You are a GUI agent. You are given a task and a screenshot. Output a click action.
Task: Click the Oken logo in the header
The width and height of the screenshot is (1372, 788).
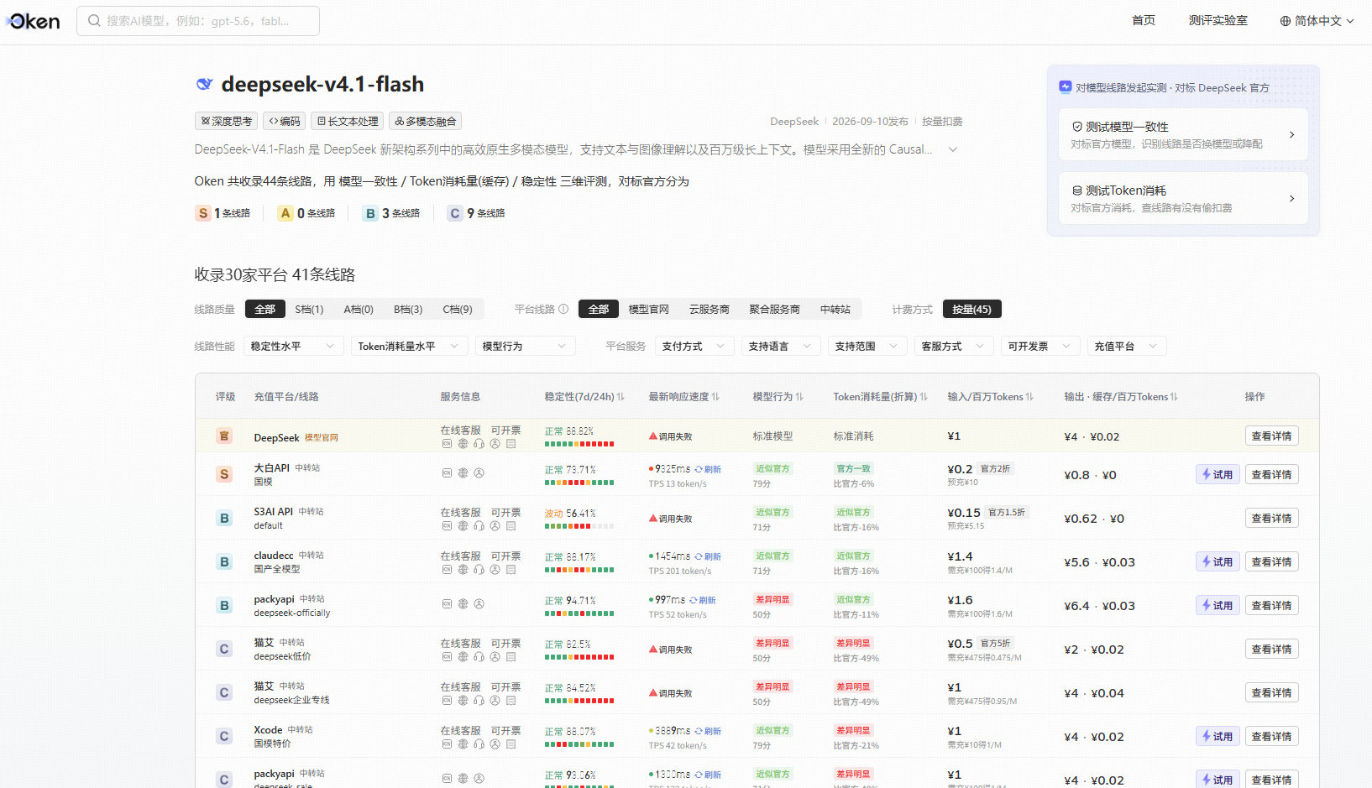click(x=33, y=21)
